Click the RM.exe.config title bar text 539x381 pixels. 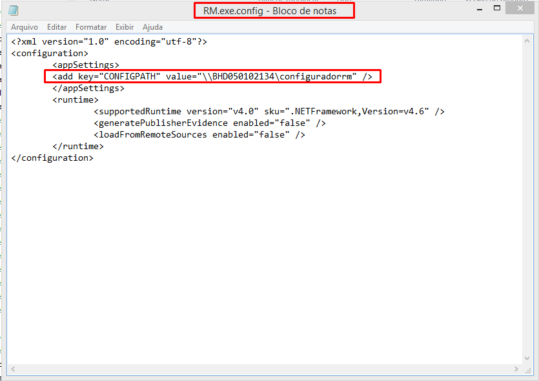(x=270, y=11)
